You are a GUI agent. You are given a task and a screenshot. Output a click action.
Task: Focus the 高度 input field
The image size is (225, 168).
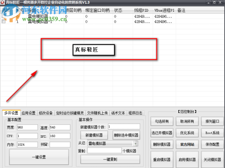pos(60,127)
